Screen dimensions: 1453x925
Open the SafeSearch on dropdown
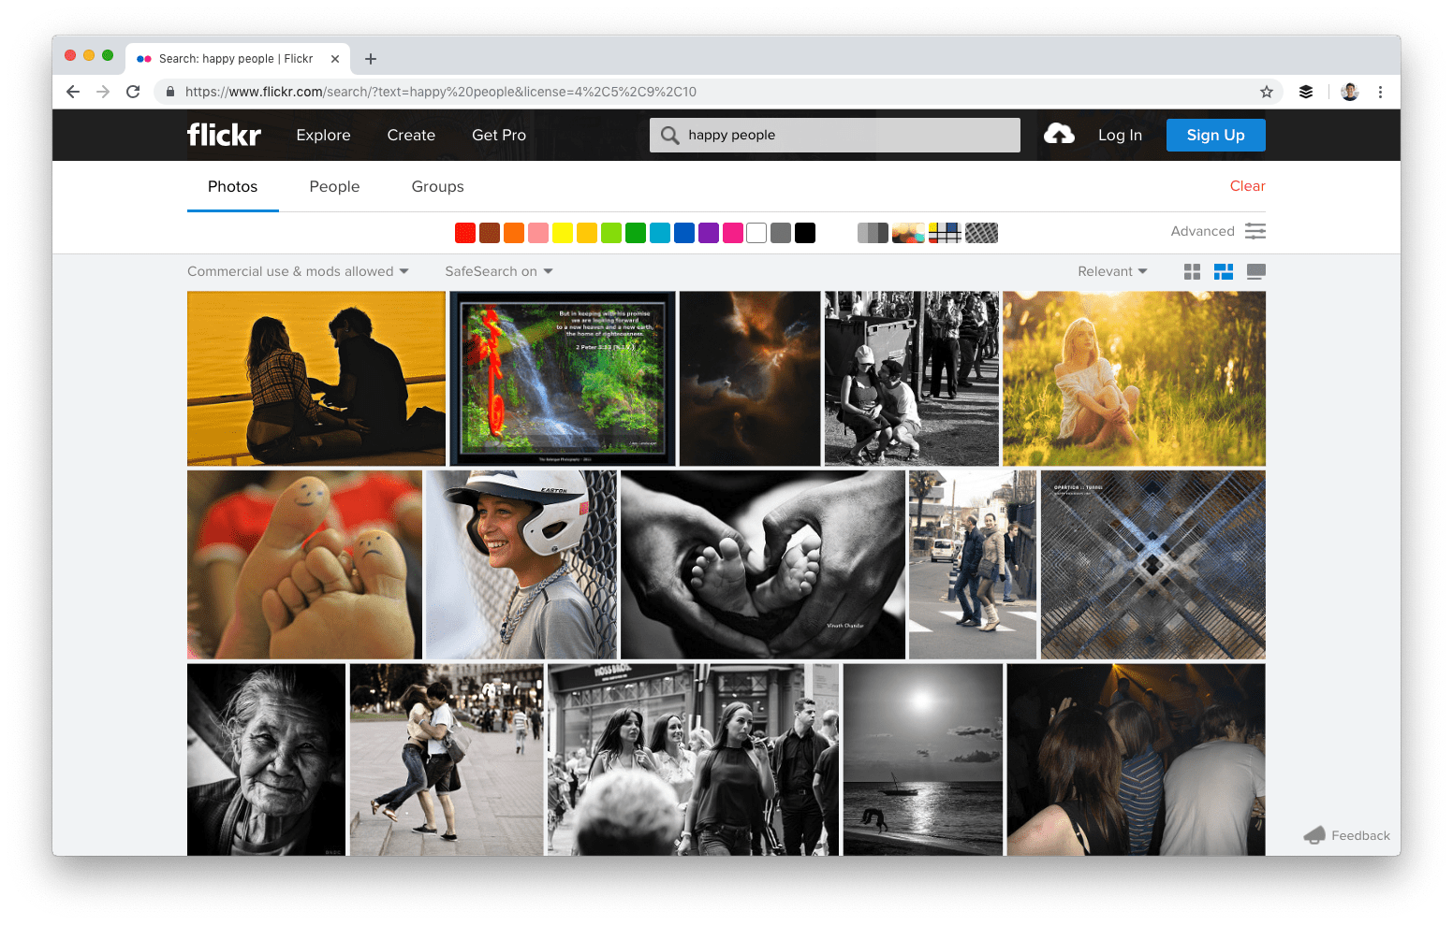point(497,271)
